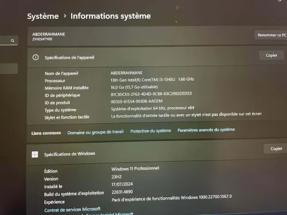Select the 13th Gen Intel Core i5-1345U value
Screen dimensions: 287x215
(x=152, y=80)
